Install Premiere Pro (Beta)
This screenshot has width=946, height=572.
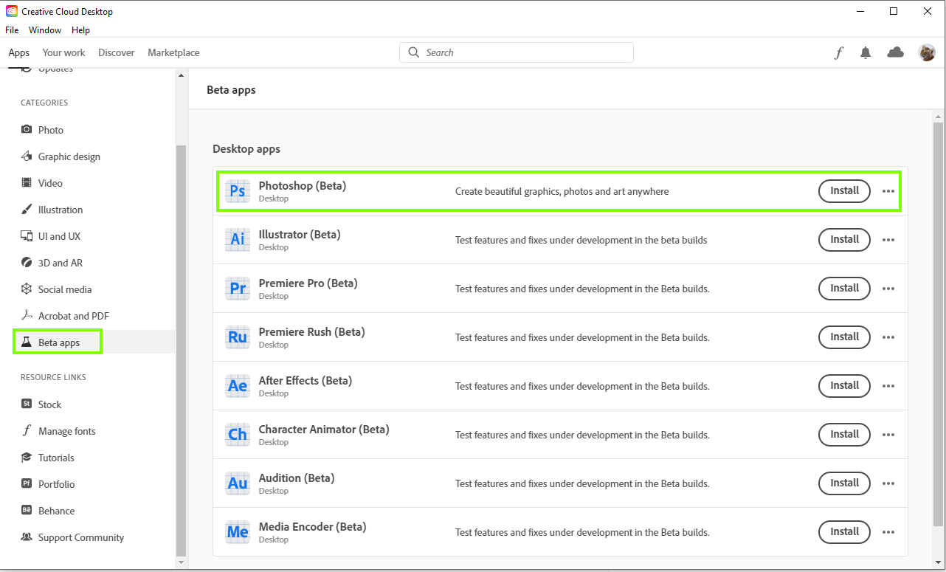pyautogui.click(x=844, y=289)
